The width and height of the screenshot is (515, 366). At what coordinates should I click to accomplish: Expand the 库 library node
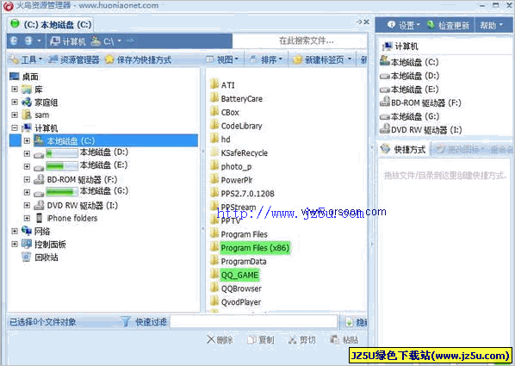pyautogui.click(x=15, y=89)
